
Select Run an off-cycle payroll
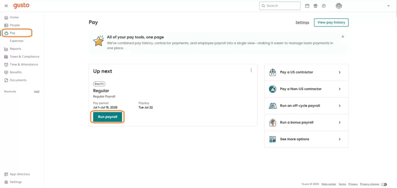(306, 106)
